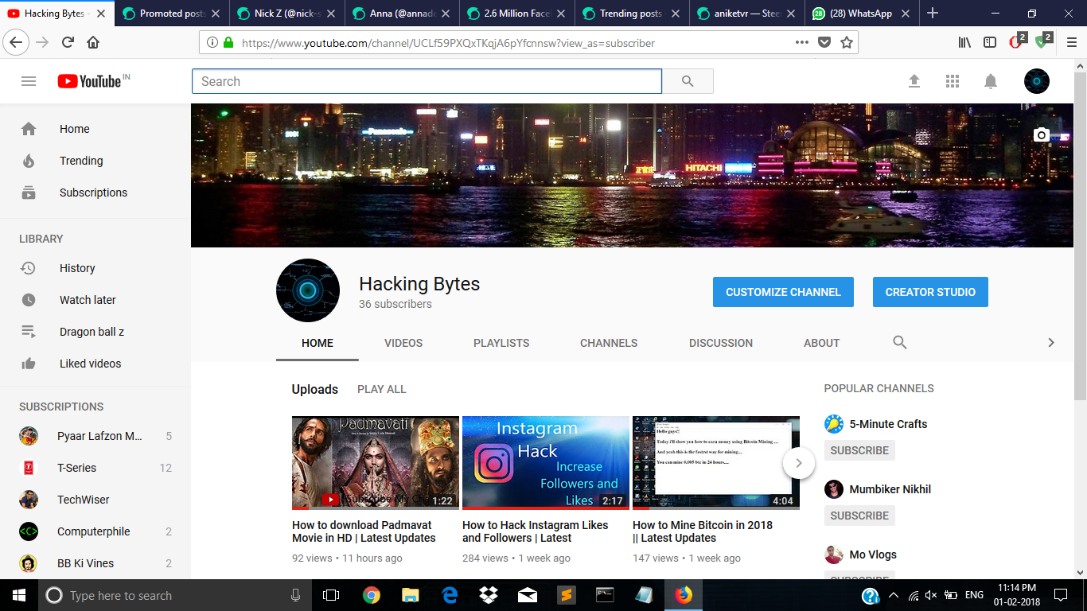Open the account avatar in the YouTube header
Viewport: 1087px width, 611px height.
pos(1037,81)
